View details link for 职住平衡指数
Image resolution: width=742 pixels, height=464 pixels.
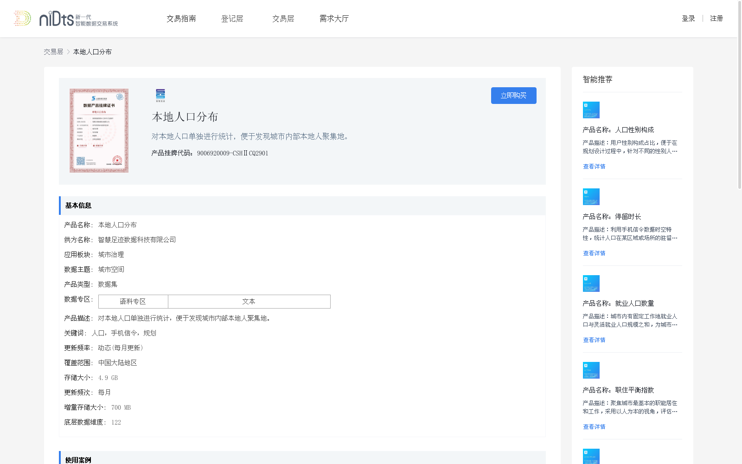click(594, 427)
